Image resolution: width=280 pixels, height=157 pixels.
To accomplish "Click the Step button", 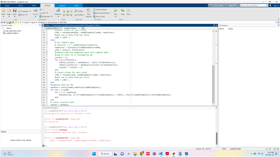I will (x=122, y=10).
